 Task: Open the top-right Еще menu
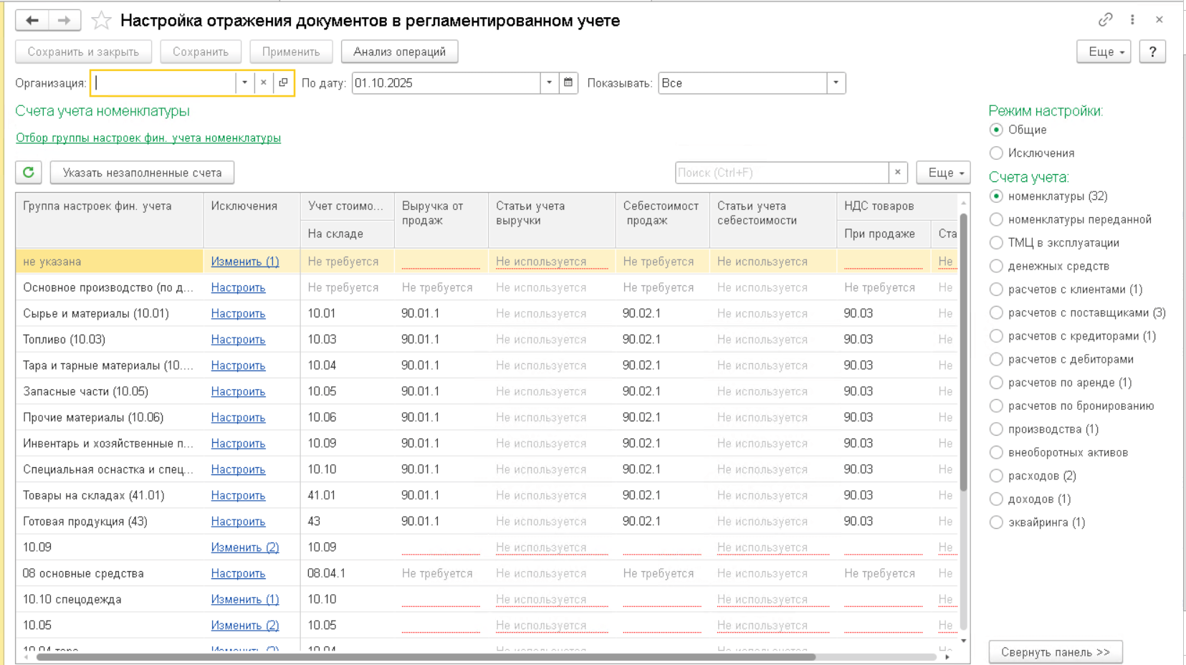1104,52
